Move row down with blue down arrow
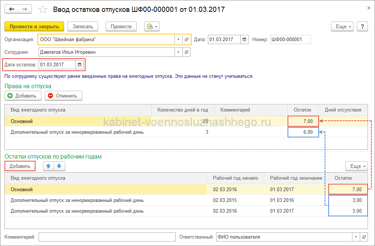The height and width of the screenshot is (246, 375). coord(59,166)
